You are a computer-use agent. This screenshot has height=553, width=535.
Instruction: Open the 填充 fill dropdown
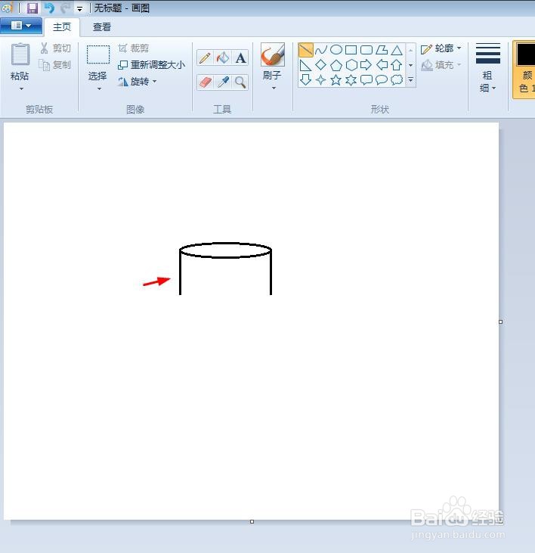(441, 65)
